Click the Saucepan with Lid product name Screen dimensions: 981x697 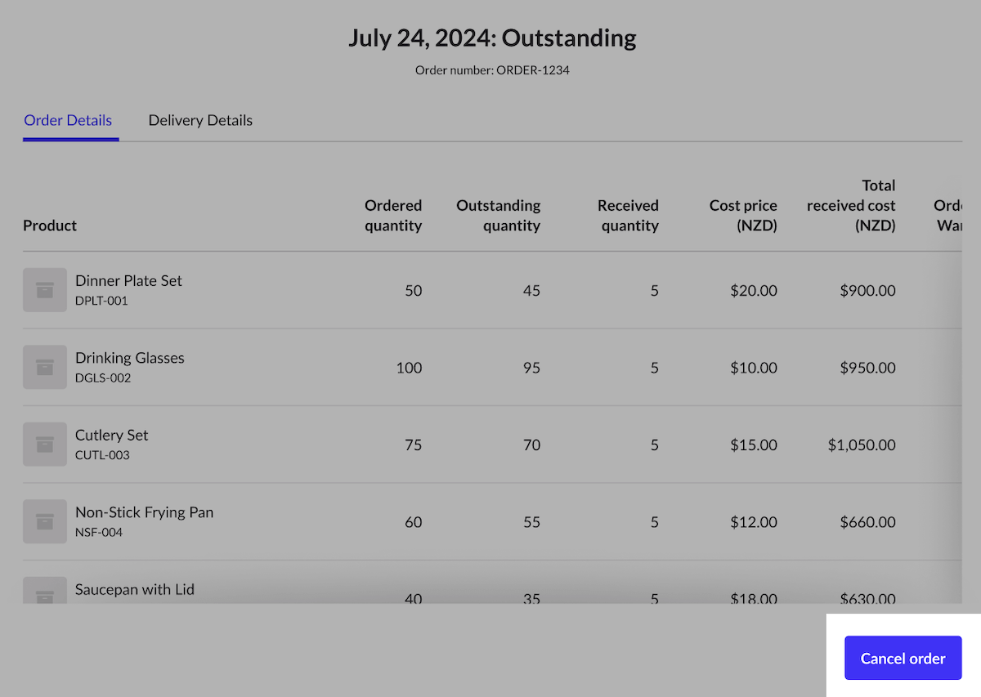(x=135, y=589)
